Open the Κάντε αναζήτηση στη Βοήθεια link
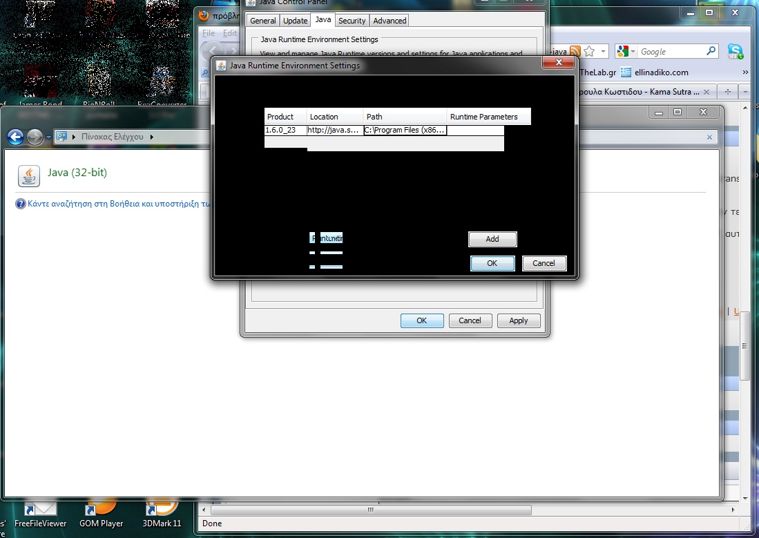This screenshot has height=538, width=759. click(119, 204)
